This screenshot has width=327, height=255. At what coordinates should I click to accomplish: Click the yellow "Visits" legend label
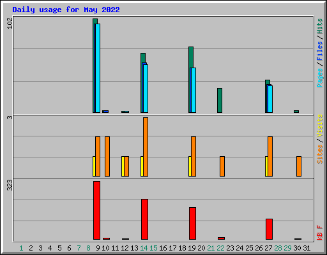coord(320,126)
